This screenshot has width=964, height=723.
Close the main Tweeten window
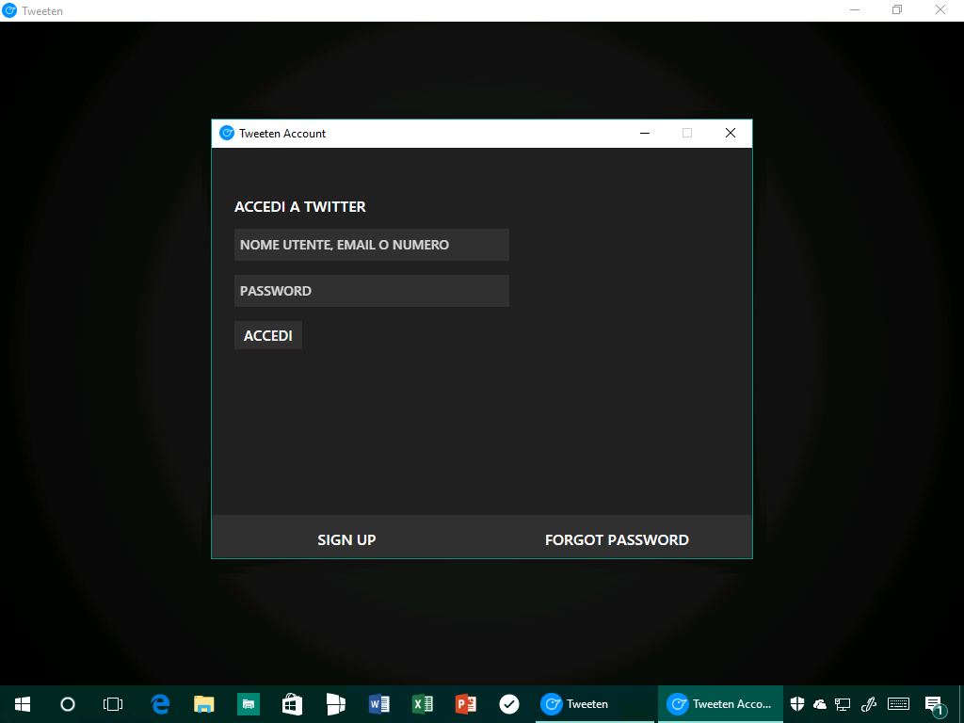[x=940, y=9]
